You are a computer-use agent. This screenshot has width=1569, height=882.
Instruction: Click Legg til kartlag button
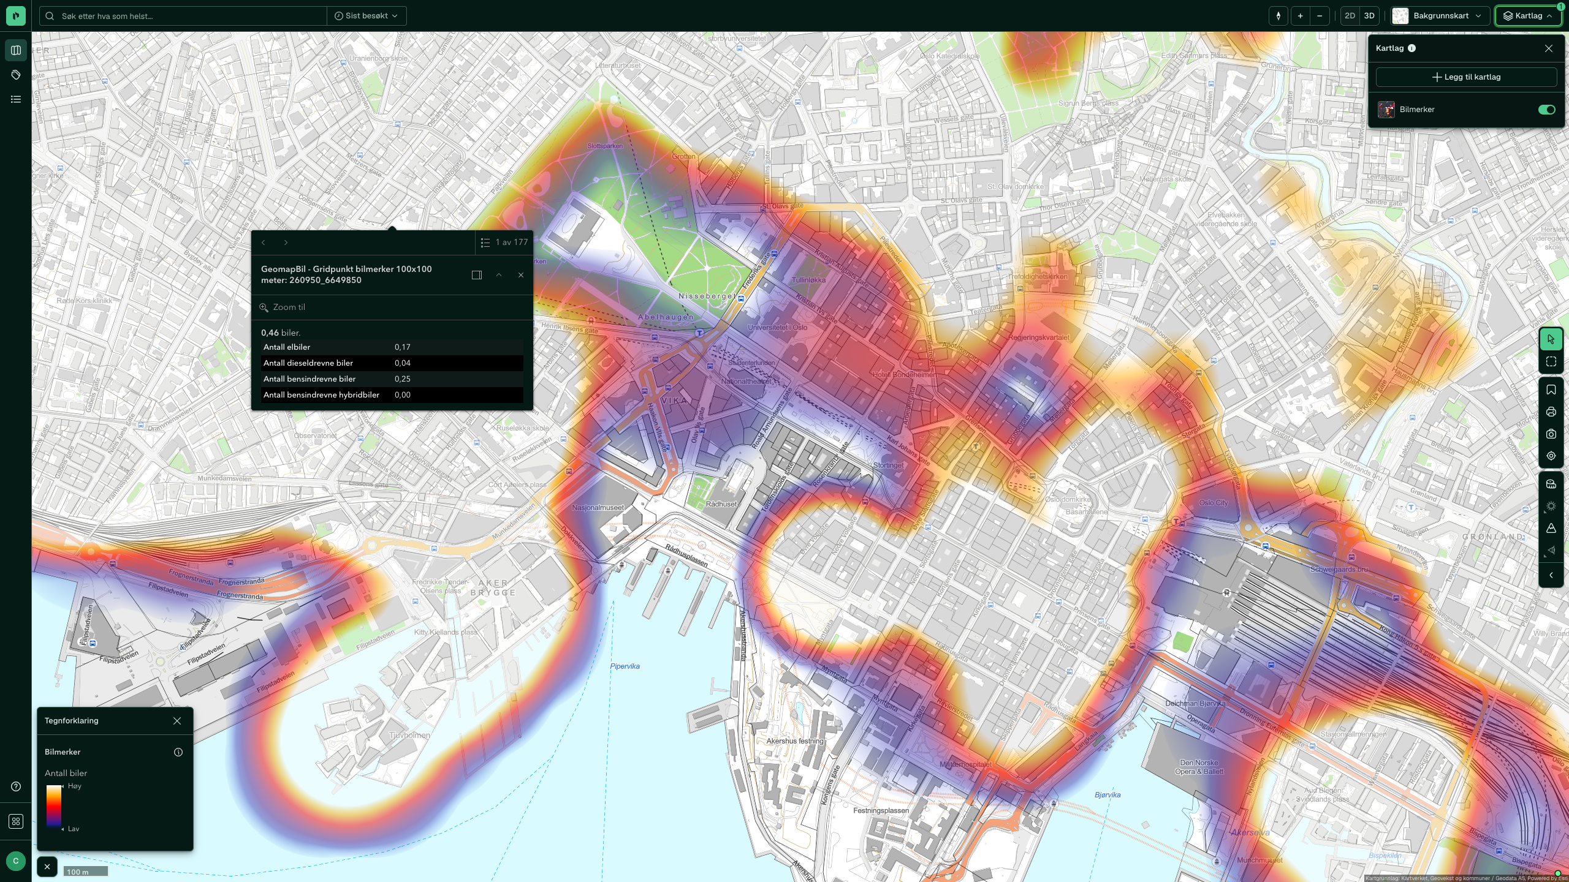click(x=1466, y=77)
